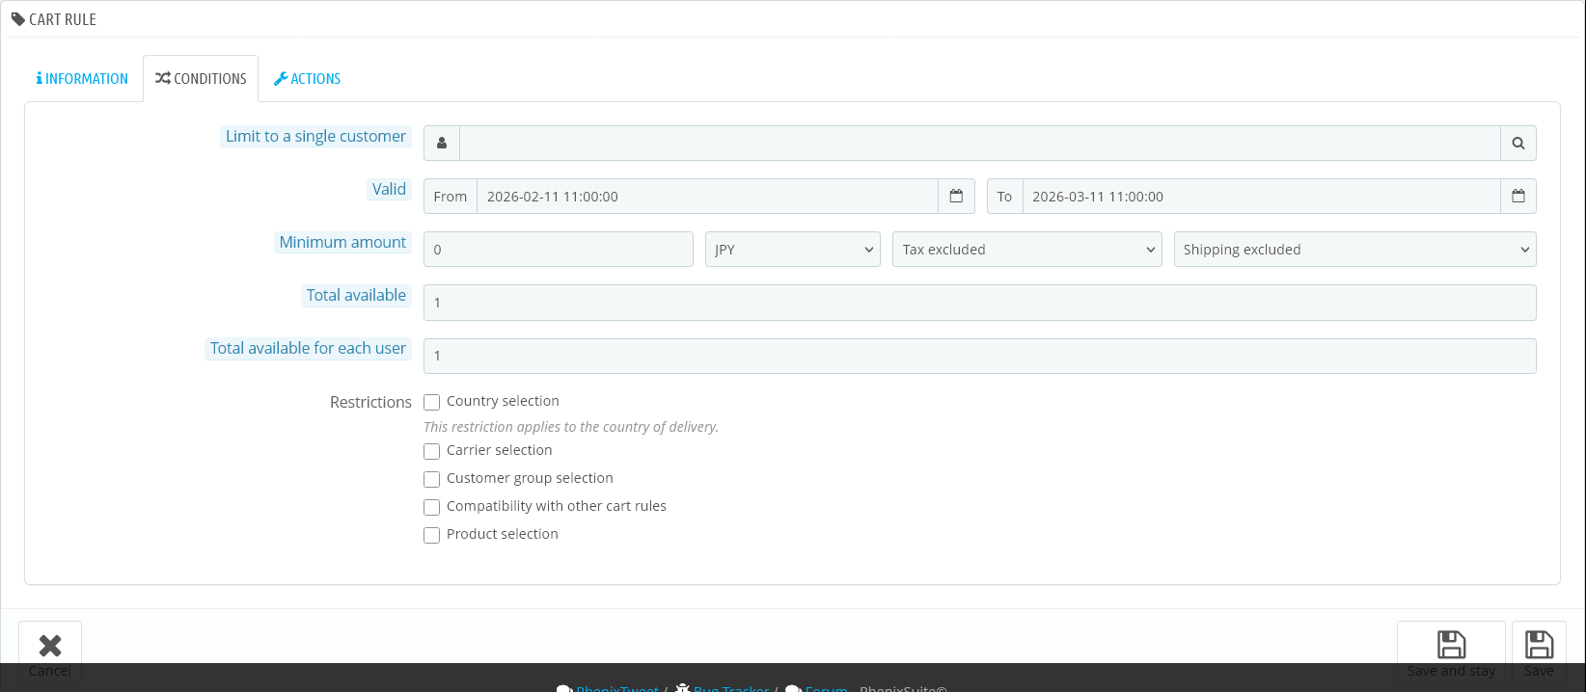Viewport: 1586px width, 692px height.
Task: Tick the Product selection checkbox
Action: click(x=432, y=535)
